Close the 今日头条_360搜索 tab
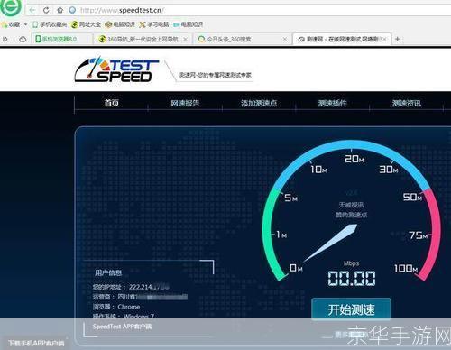Viewport: 451px width, 350px height. (285, 39)
